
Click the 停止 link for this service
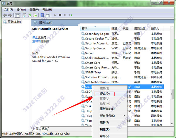(x=35, y=37)
